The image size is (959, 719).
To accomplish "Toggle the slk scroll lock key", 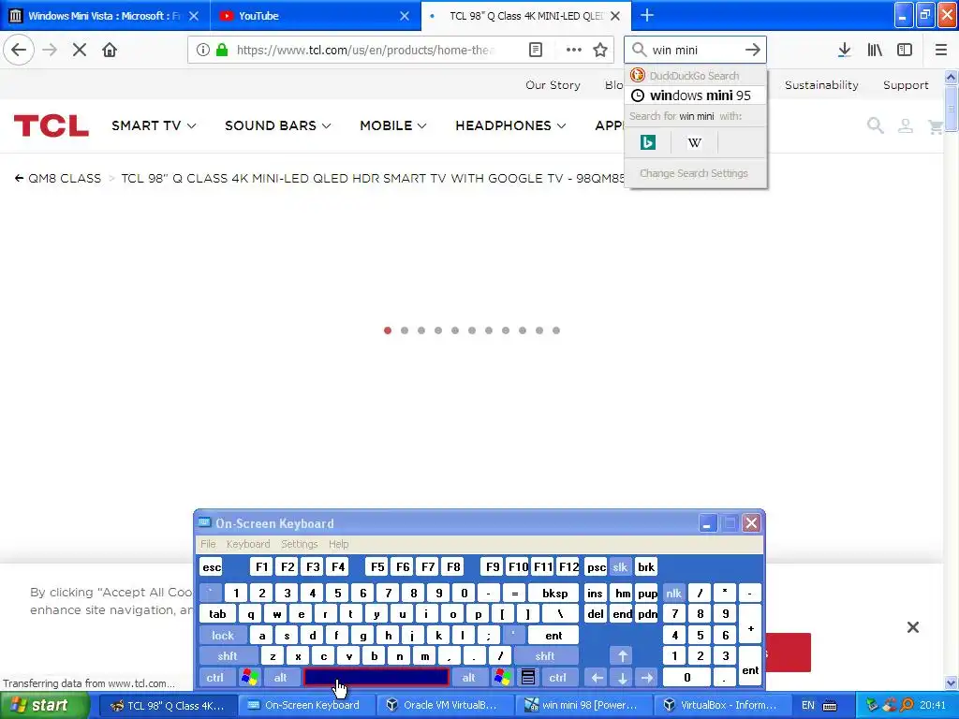I will (x=620, y=566).
